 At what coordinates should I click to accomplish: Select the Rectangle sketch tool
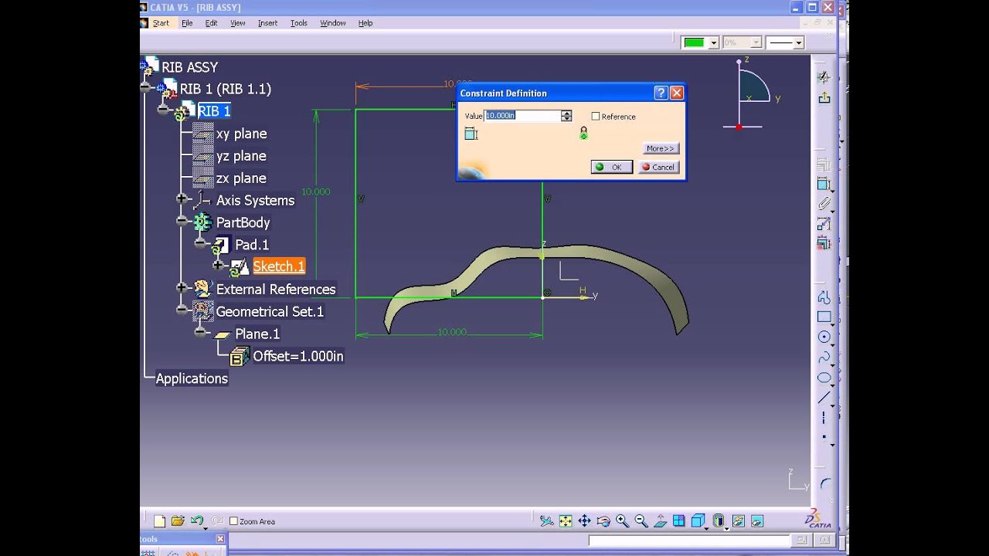point(824,317)
